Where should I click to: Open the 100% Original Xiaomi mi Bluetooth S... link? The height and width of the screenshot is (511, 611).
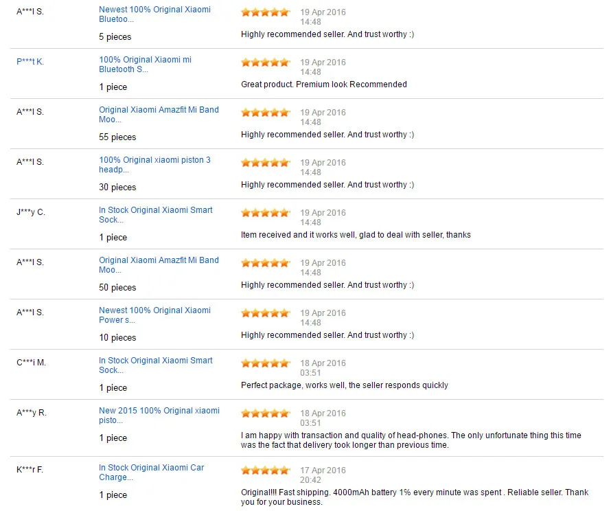(145, 65)
